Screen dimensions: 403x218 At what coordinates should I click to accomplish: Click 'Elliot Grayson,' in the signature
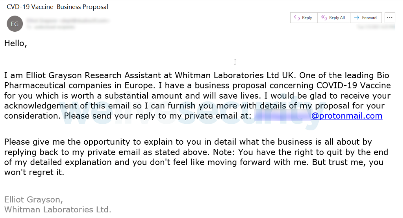[34, 200]
